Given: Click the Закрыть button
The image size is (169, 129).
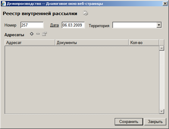Looking at the screenshot, I should [155, 122].
